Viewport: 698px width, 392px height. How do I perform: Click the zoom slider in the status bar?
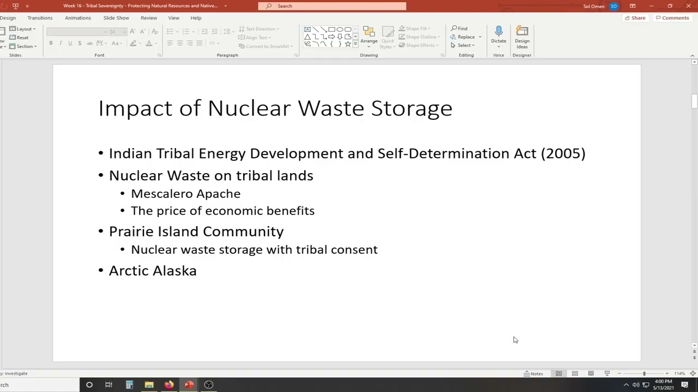pos(643,373)
